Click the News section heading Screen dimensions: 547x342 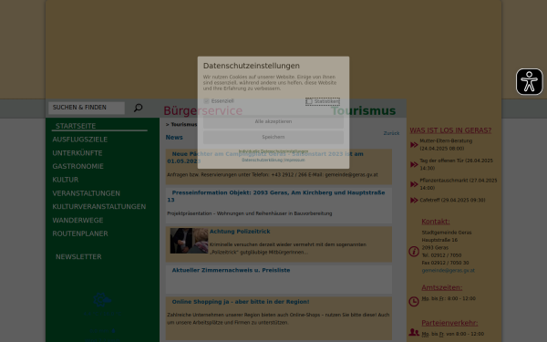(174, 137)
